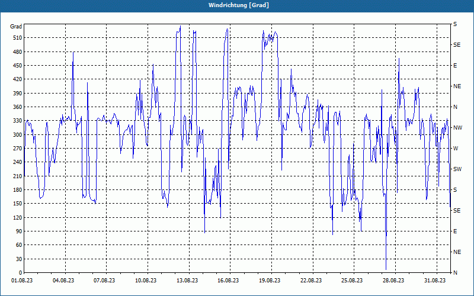Image resolution: width=474 pixels, height=296 pixels.
Task: Select the "E" compass label level with 450
Action: click(455, 66)
